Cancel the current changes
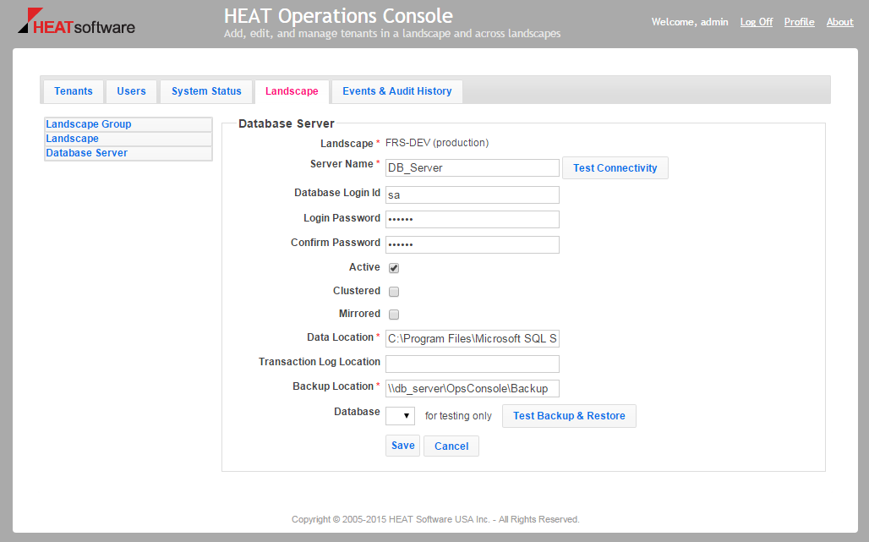This screenshot has width=869, height=542. click(451, 446)
